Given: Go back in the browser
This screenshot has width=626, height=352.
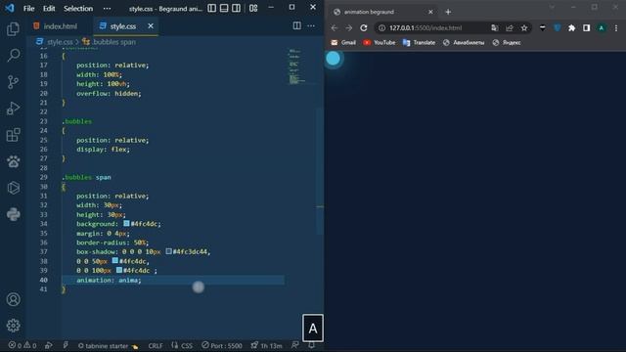Looking at the screenshot, I should point(335,28).
